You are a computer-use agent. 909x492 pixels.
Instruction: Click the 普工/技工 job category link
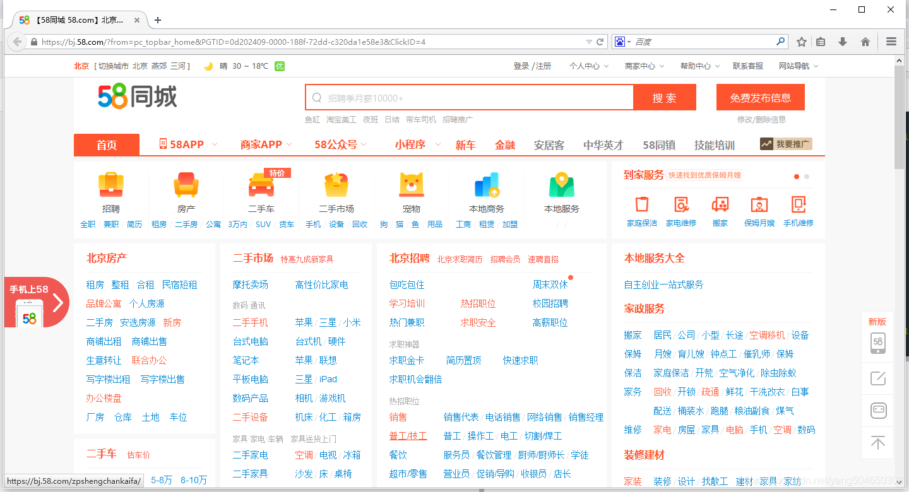click(x=408, y=436)
